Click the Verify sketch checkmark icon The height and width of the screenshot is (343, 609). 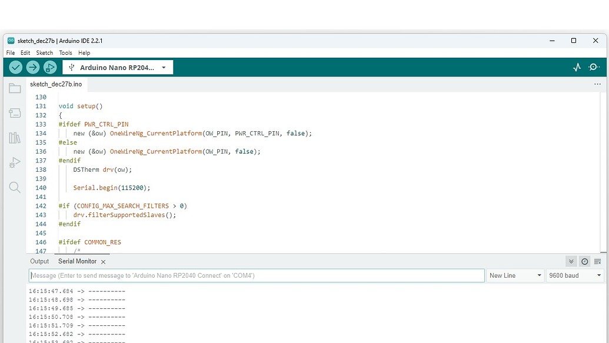15,67
